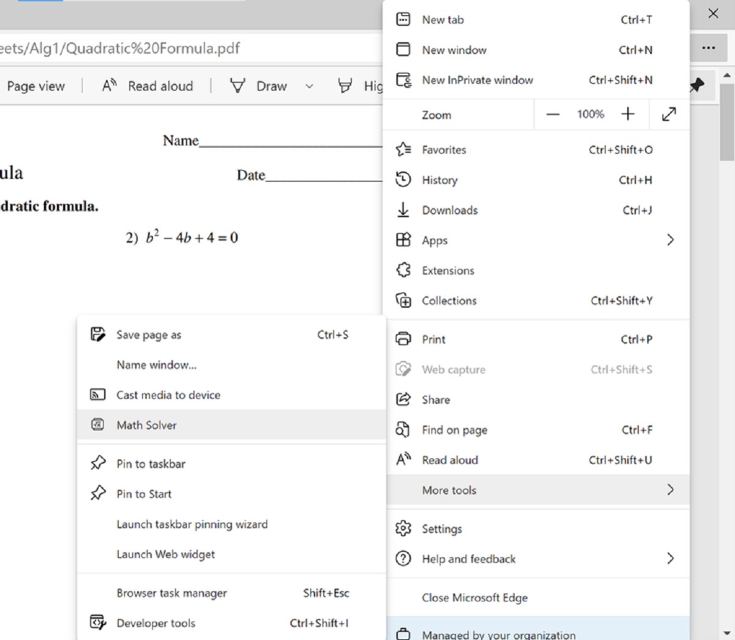
Task: Click the Page view button
Action: coord(36,86)
